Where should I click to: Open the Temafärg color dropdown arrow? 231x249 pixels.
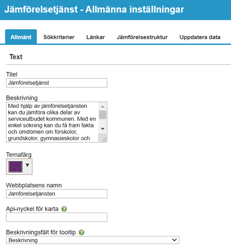point(27,165)
